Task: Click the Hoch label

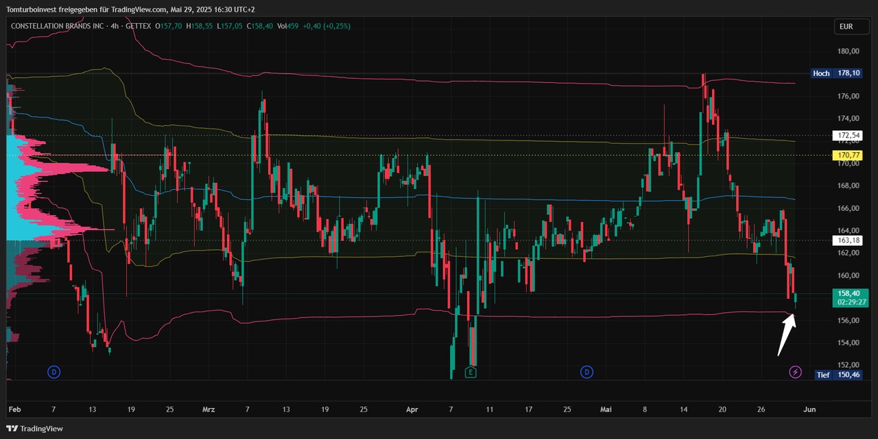Action: (x=821, y=73)
